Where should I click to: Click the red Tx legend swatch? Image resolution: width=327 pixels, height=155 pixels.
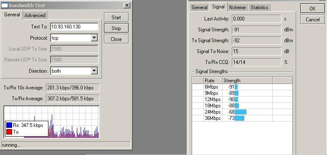click(x=9, y=132)
